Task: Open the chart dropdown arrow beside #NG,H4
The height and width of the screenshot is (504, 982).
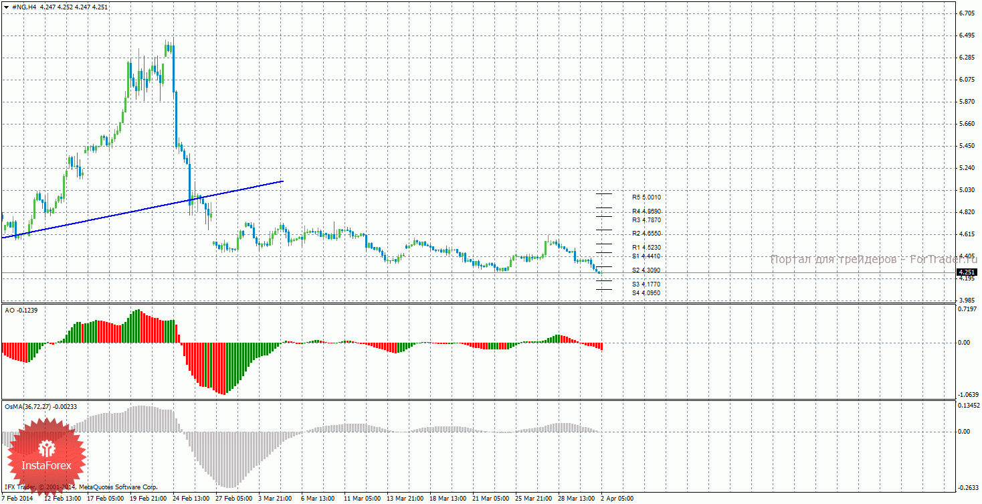Action: [x=7, y=7]
